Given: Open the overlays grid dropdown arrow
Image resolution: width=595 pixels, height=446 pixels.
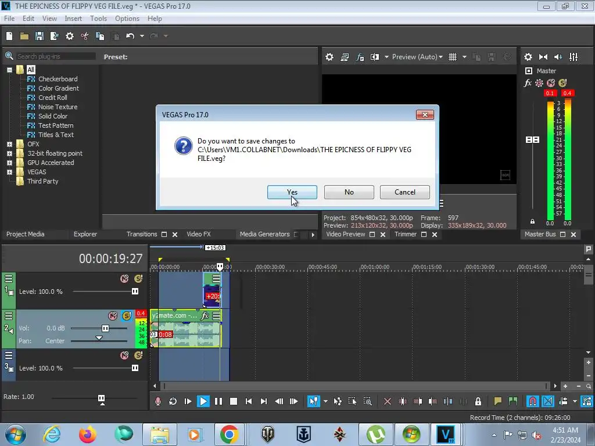Looking at the screenshot, I should [464, 57].
